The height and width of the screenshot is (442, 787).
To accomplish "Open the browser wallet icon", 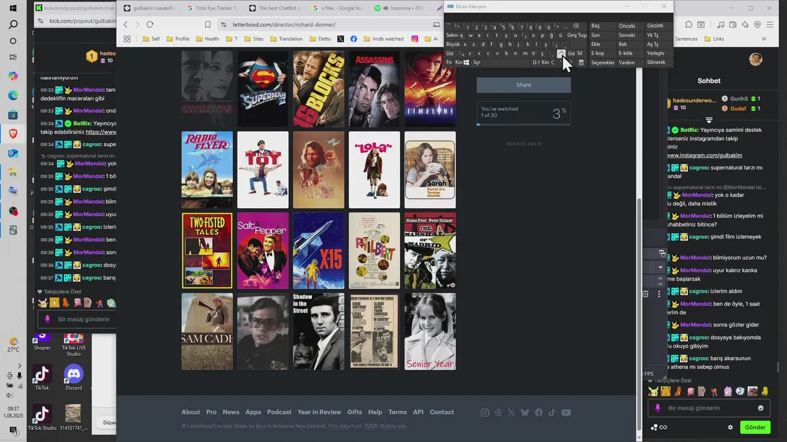I will pos(732,25).
